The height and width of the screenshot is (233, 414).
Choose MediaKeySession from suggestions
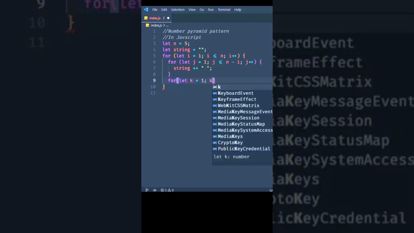coord(242,118)
